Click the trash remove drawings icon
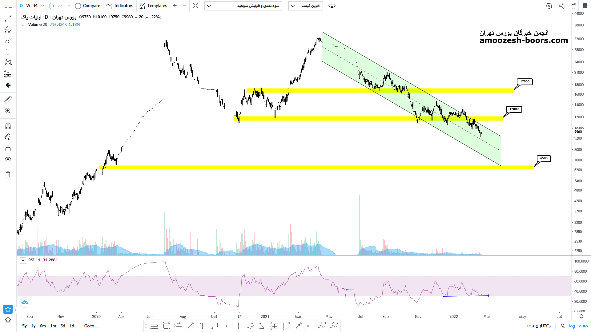591x332 pixels. (x=8, y=175)
